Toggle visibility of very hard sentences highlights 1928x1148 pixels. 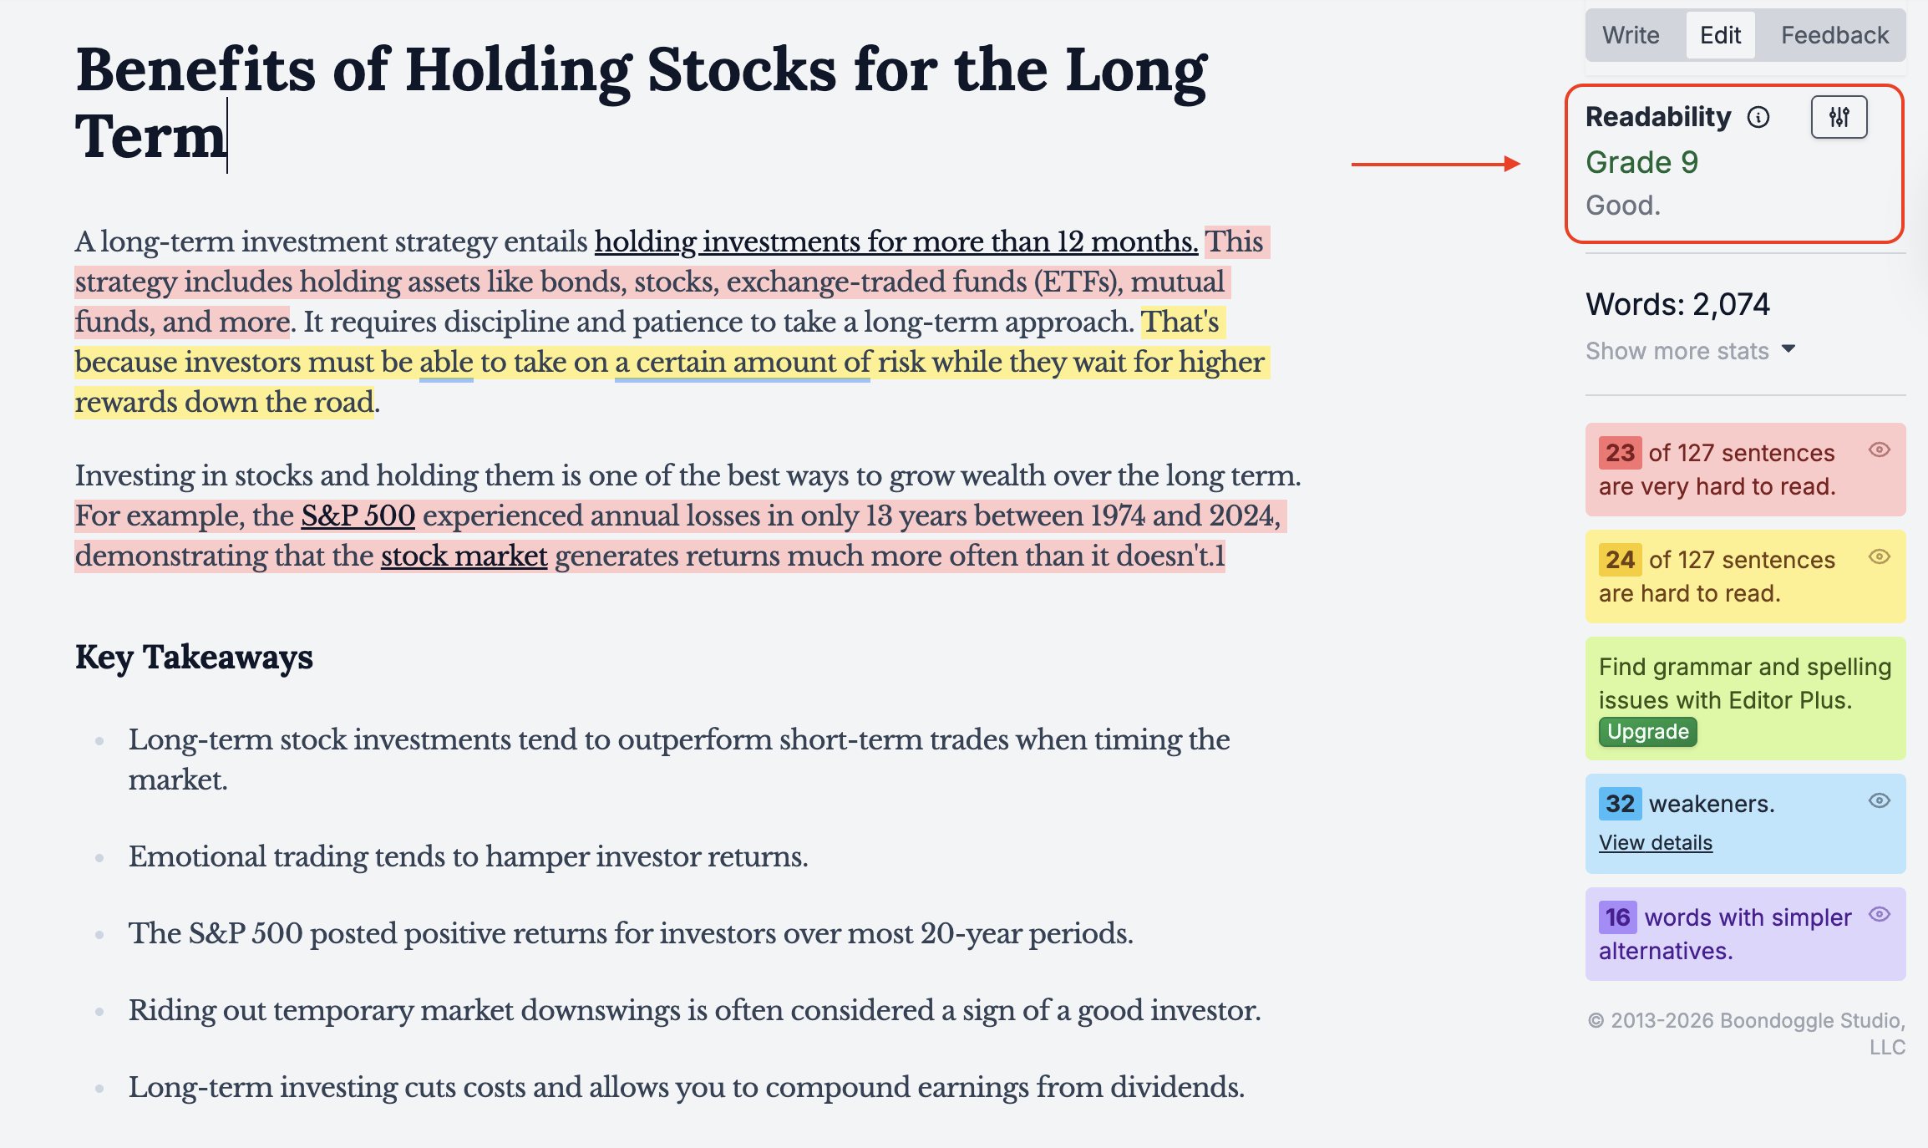tap(1879, 450)
